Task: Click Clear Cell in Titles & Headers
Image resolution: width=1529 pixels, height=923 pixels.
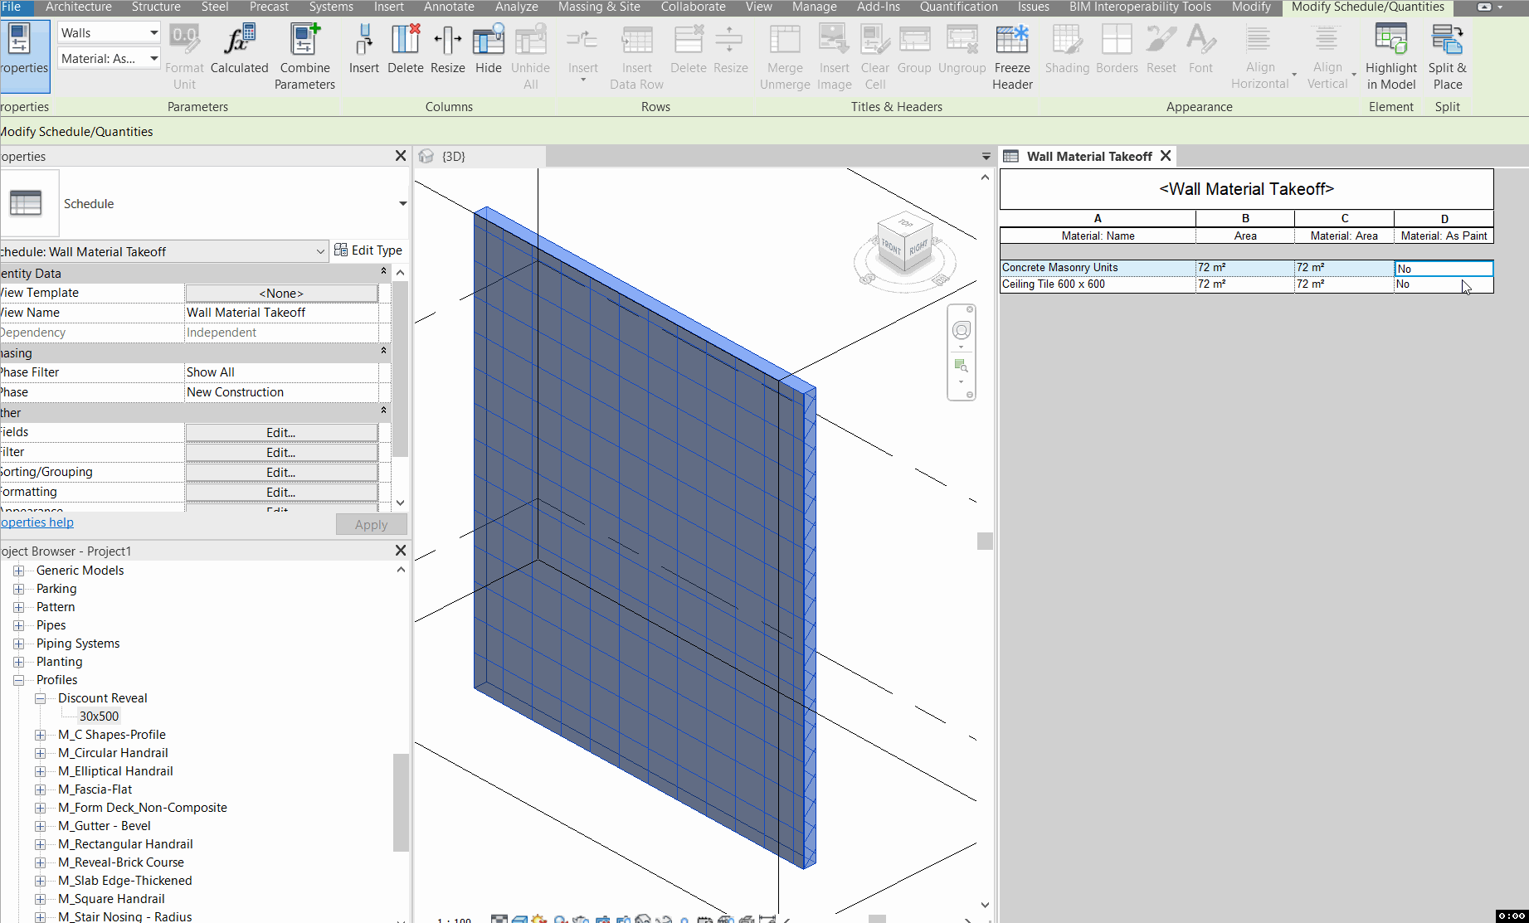Action: click(874, 56)
